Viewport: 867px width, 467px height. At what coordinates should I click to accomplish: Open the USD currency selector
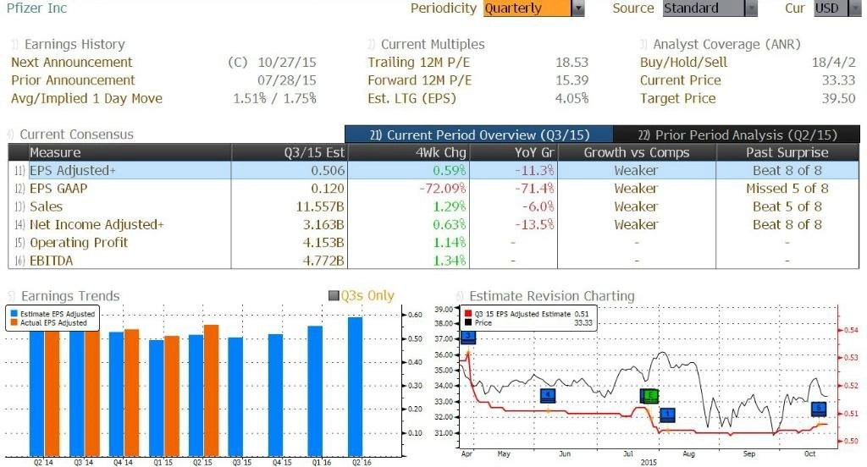(831, 8)
